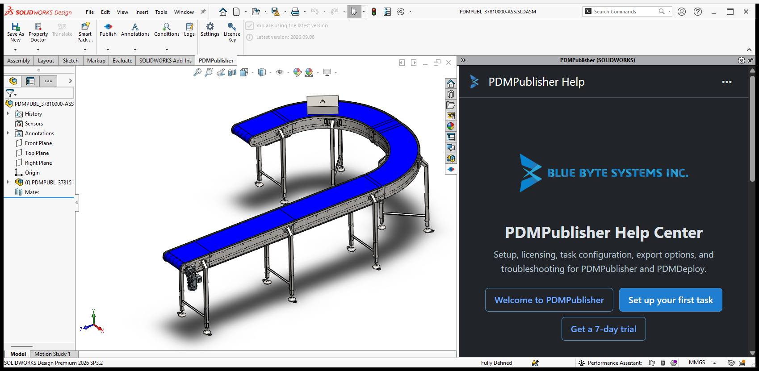Open the Design Library in the task pane

pos(451,94)
